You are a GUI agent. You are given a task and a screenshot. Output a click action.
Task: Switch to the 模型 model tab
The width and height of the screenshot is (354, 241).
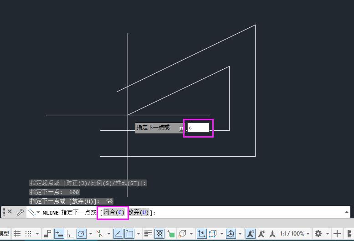[4, 234]
